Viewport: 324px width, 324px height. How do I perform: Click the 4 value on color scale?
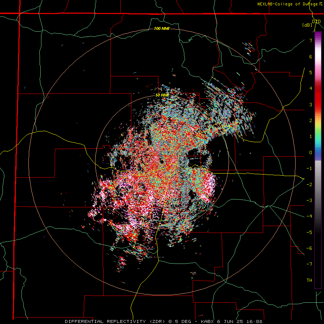tap(311, 89)
